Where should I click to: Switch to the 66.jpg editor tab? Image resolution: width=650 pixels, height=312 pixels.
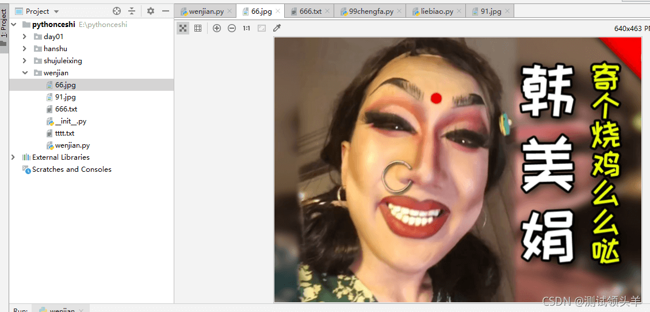(x=262, y=11)
